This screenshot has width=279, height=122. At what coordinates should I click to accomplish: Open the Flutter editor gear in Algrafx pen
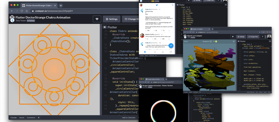point(239,41)
